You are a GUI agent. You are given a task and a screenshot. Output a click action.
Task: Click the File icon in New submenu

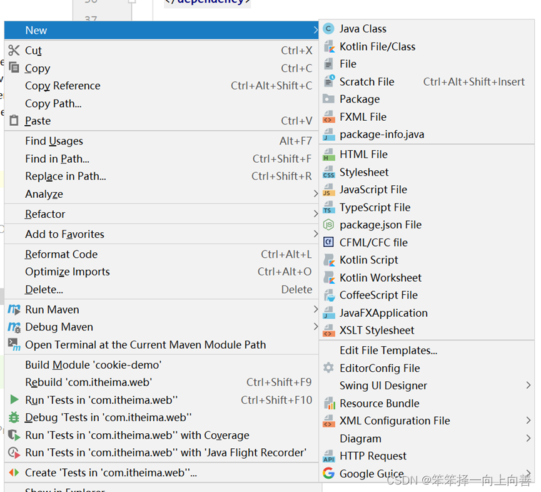tap(328, 64)
